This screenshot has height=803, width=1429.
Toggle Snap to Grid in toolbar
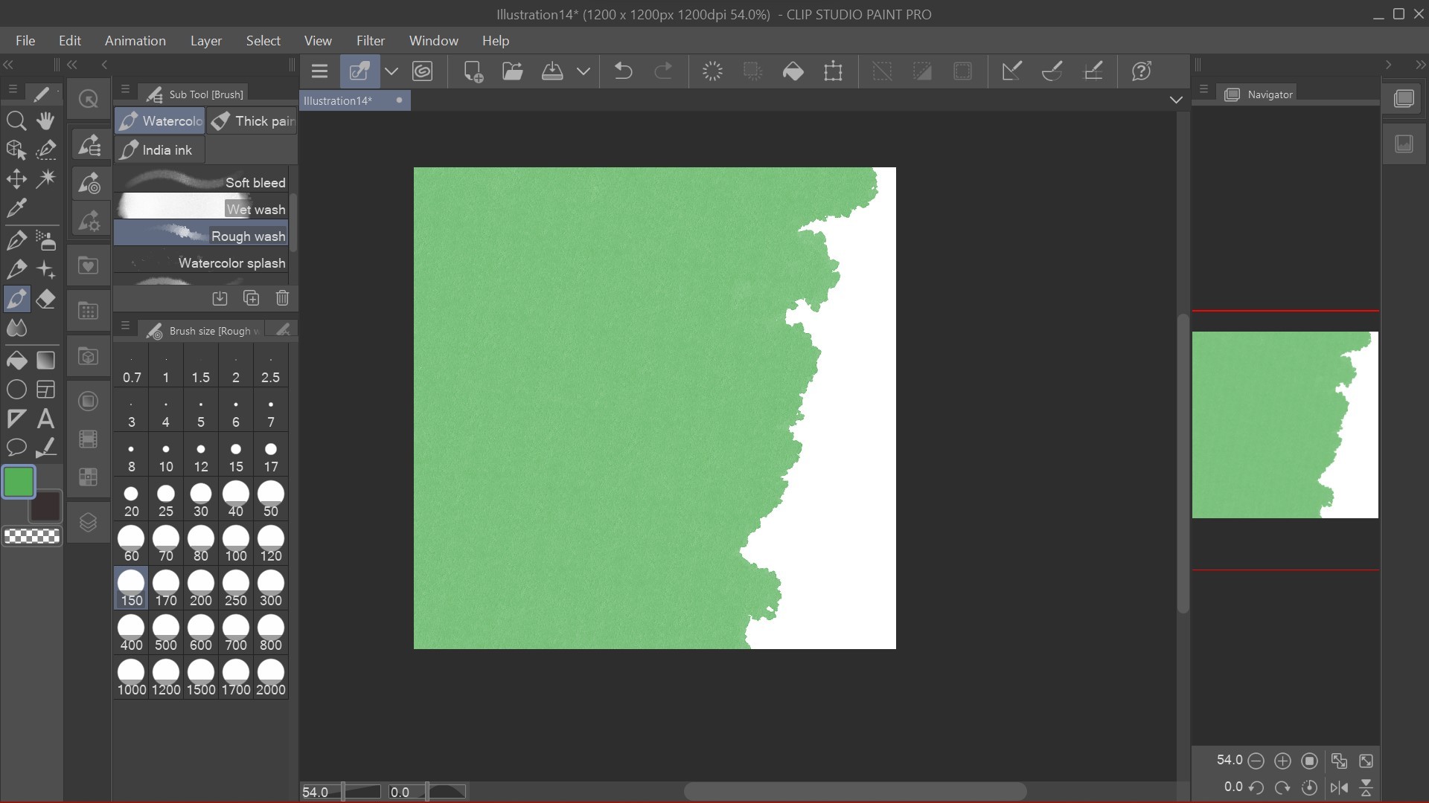pyautogui.click(x=1093, y=71)
